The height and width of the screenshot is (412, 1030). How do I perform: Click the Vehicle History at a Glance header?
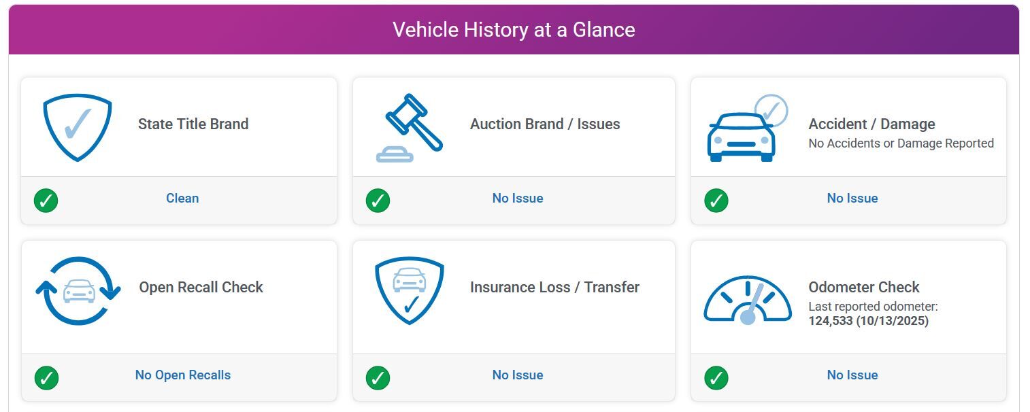[x=514, y=30]
